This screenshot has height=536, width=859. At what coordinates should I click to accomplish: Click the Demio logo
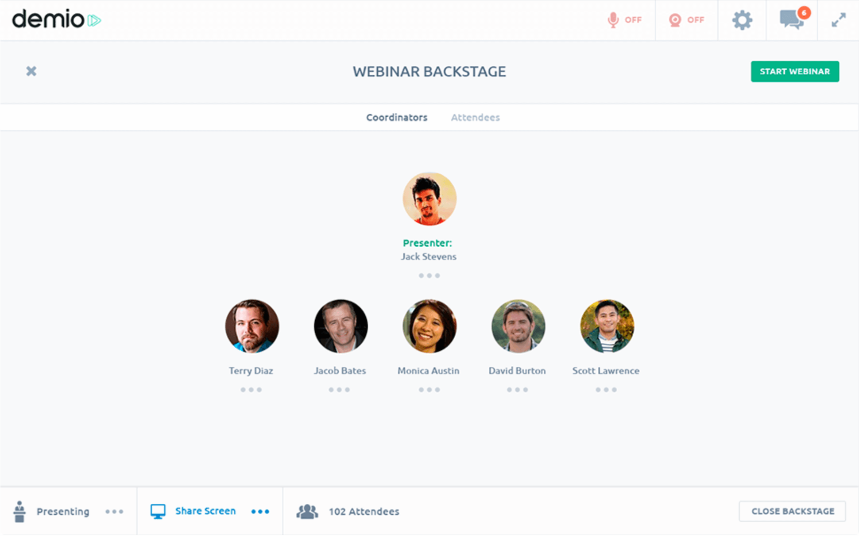pyautogui.click(x=57, y=19)
